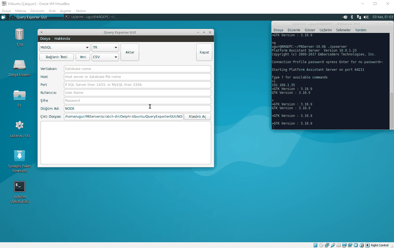Image resolution: width=394 pixels, height=248 pixels.
Task: Open Düzenle menu in terminal window
Action: click(x=294, y=30)
